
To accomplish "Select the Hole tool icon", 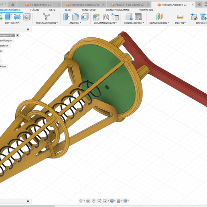I will (x=27, y=17).
